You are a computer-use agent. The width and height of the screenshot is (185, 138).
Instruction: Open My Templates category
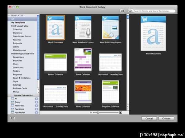pyautogui.click(x=18, y=22)
